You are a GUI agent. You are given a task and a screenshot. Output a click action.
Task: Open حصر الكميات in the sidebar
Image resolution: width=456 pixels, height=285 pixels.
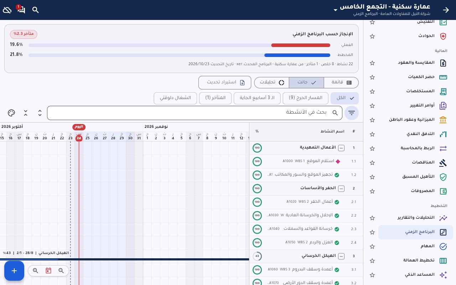click(416, 77)
